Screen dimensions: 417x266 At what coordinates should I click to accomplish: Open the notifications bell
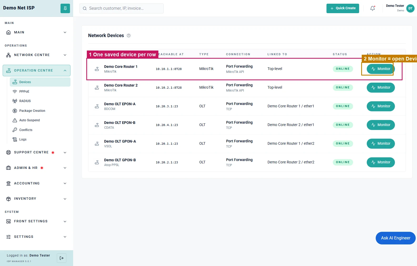click(373, 8)
